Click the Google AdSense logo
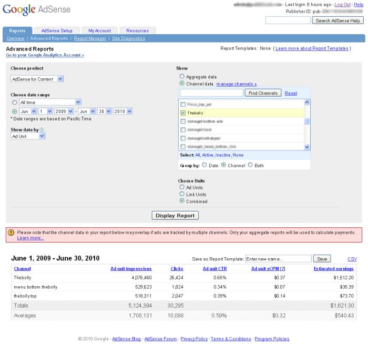 (x=37, y=9)
